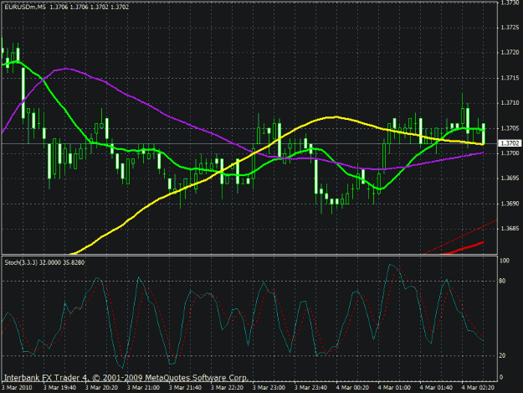Click the 3 Mar 21:40 time label

click(x=185, y=388)
